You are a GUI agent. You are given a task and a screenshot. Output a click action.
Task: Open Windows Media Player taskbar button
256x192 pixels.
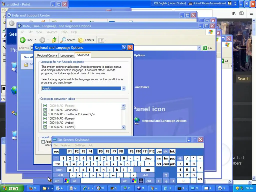(x=100, y=188)
